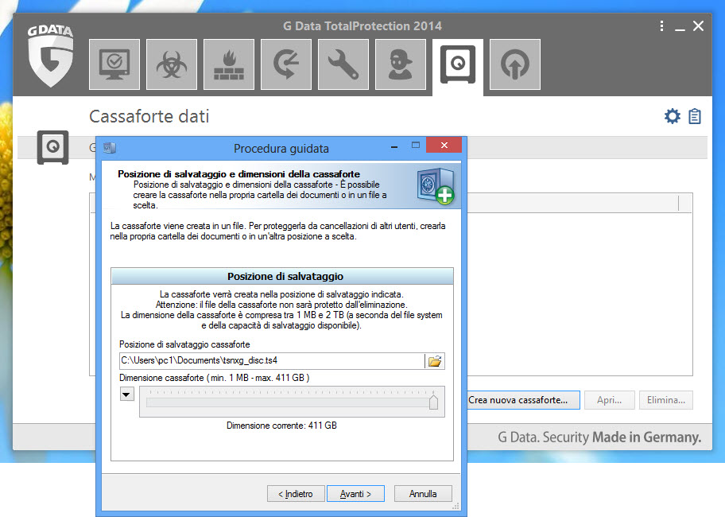Click the safe size slider thumb
The height and width of the screenshot is (517, 725).
coord(433,402)
